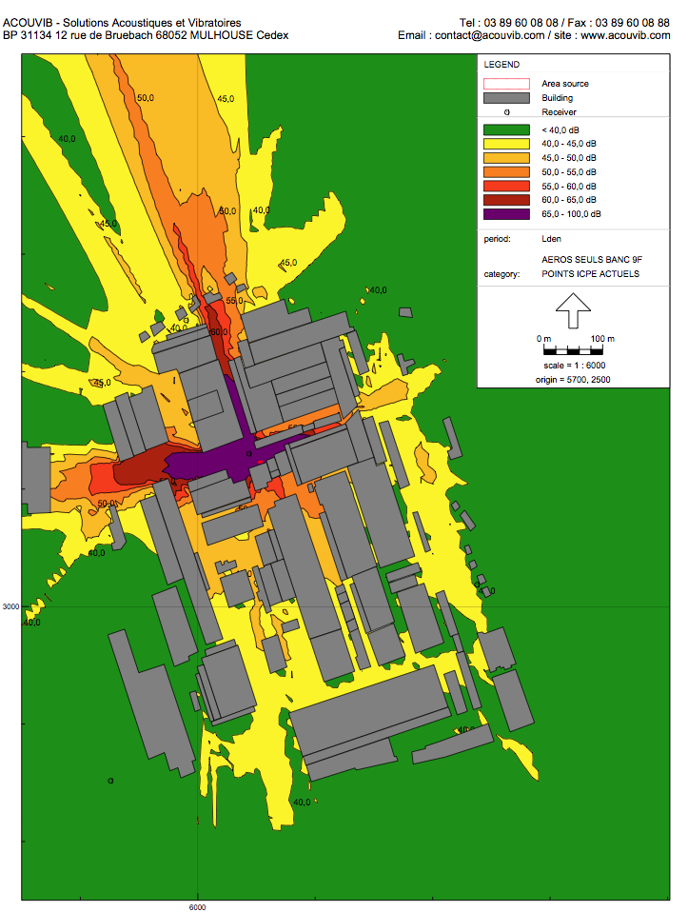Select the gray Building legend symbol
Viewport: 688px width, 912px height.
point(506,98)
